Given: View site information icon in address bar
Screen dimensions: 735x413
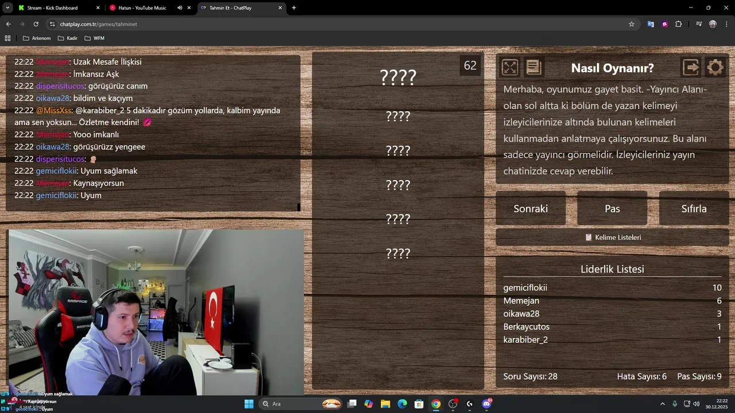Looking at the screenshot, I should click(52, 24).
